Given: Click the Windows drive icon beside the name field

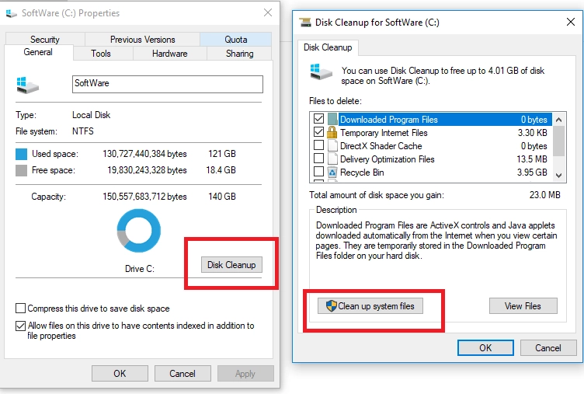Looking at the screenshot, I should (27, 85).
